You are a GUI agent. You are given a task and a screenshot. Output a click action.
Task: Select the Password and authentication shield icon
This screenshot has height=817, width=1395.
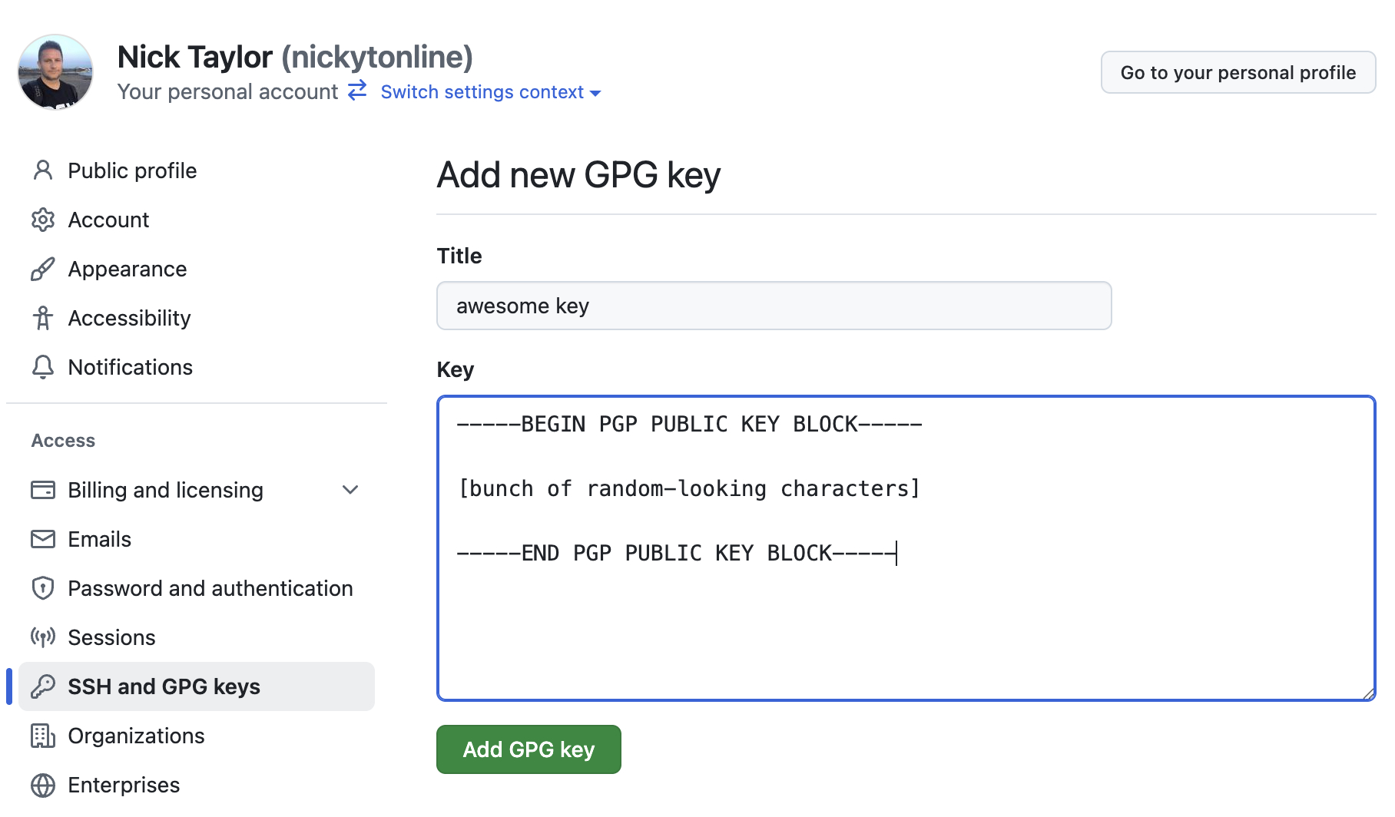(x=43, y=588)
